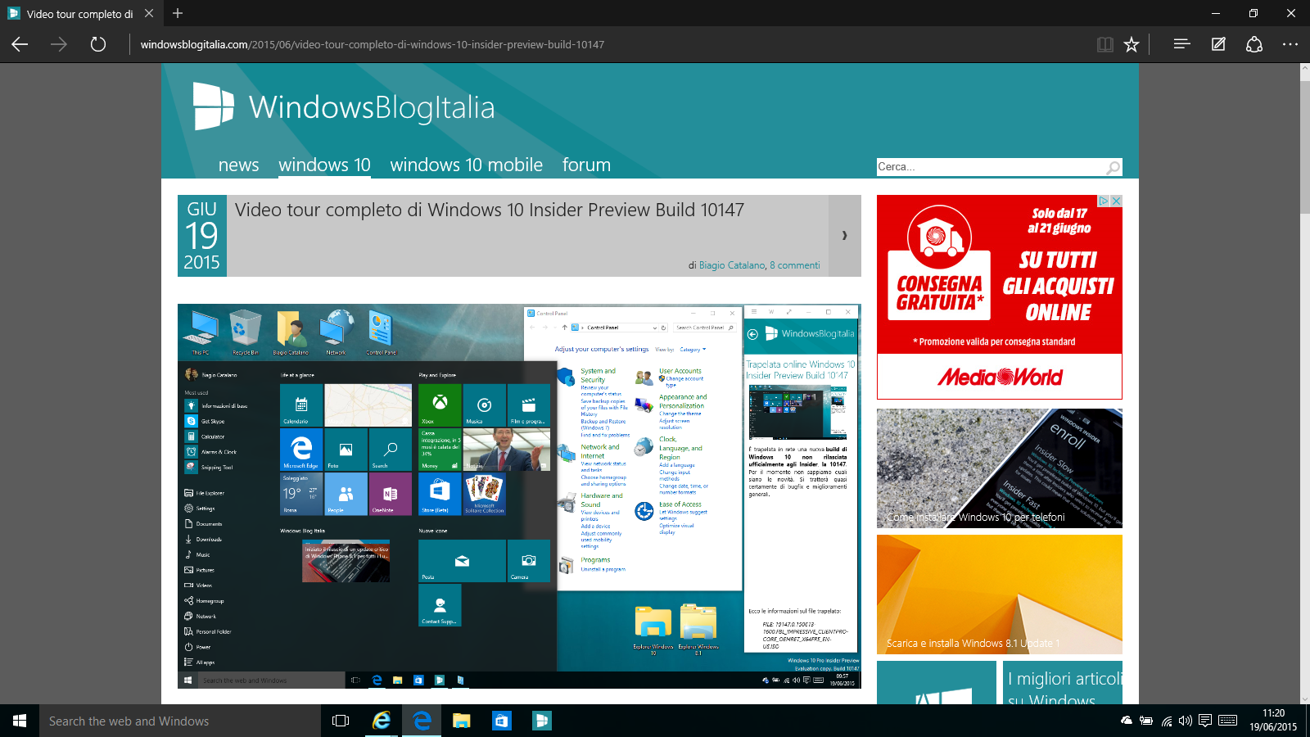Open Scarica e installa Windows 8.1 Update 1

(x=1000, y=594)
